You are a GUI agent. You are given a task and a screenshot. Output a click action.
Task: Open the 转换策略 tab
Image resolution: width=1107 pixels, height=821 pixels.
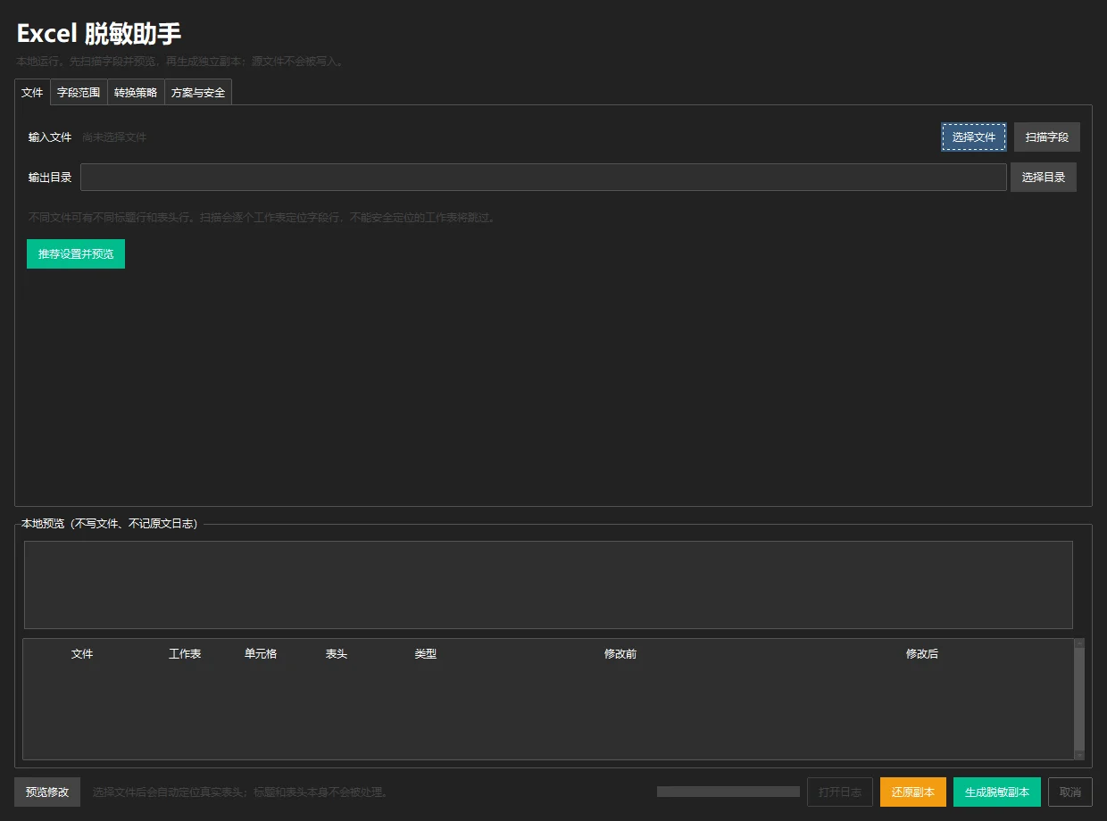coord(136,92)
